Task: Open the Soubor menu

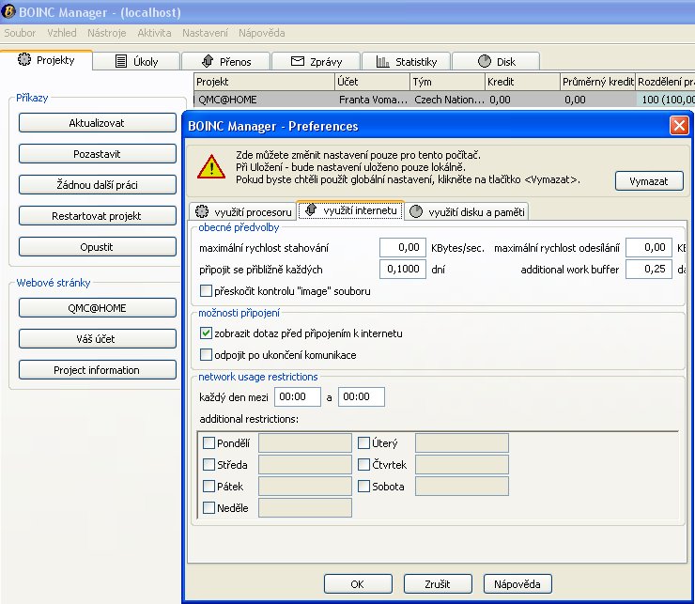Action: (20, 33)
